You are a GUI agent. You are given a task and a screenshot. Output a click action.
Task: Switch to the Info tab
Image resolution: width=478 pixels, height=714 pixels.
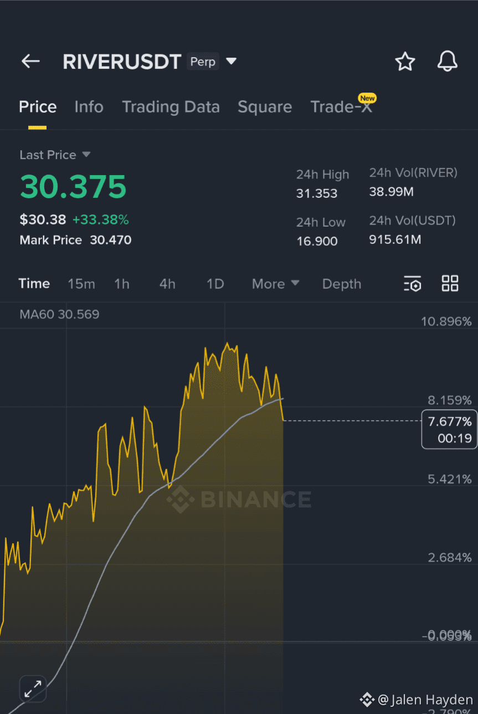click(89, 107)
